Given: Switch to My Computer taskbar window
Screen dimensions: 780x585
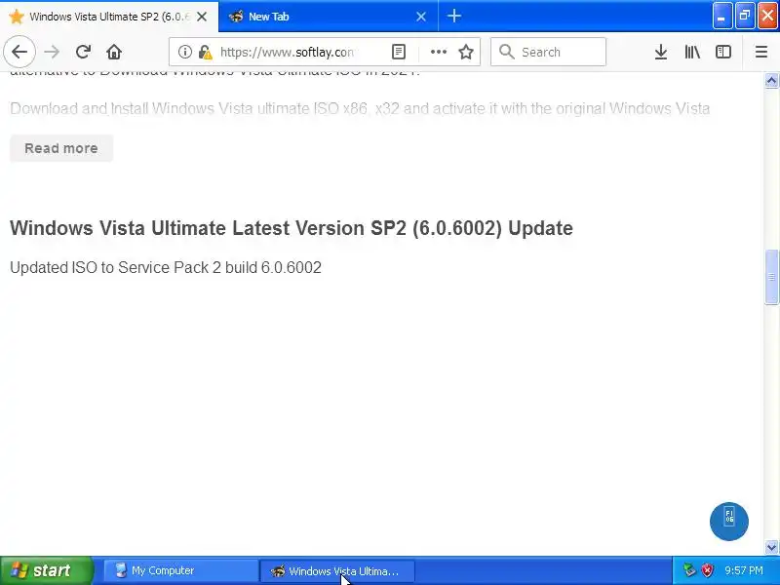Looking at the screenshot, I should coord(180,570).
